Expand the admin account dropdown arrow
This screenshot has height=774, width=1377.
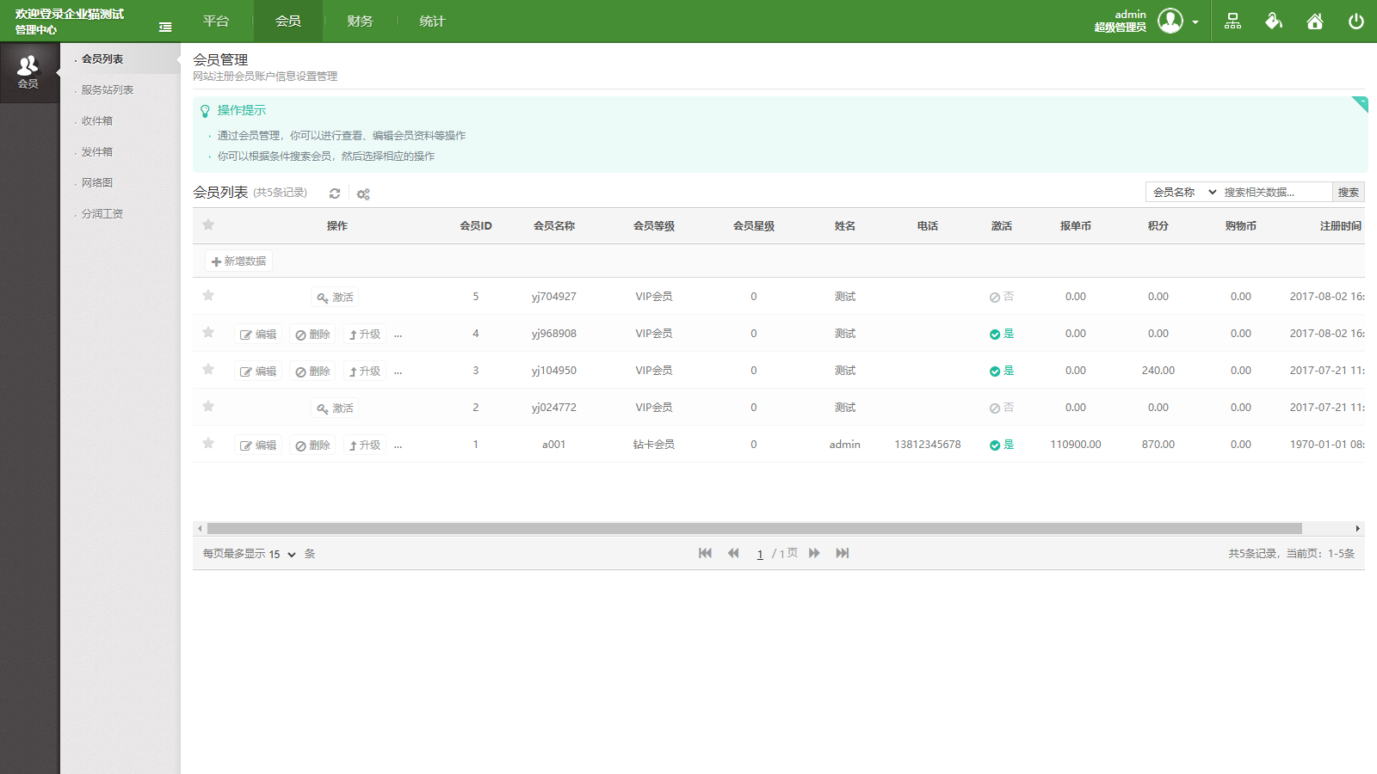click(x=1195, y=22)
